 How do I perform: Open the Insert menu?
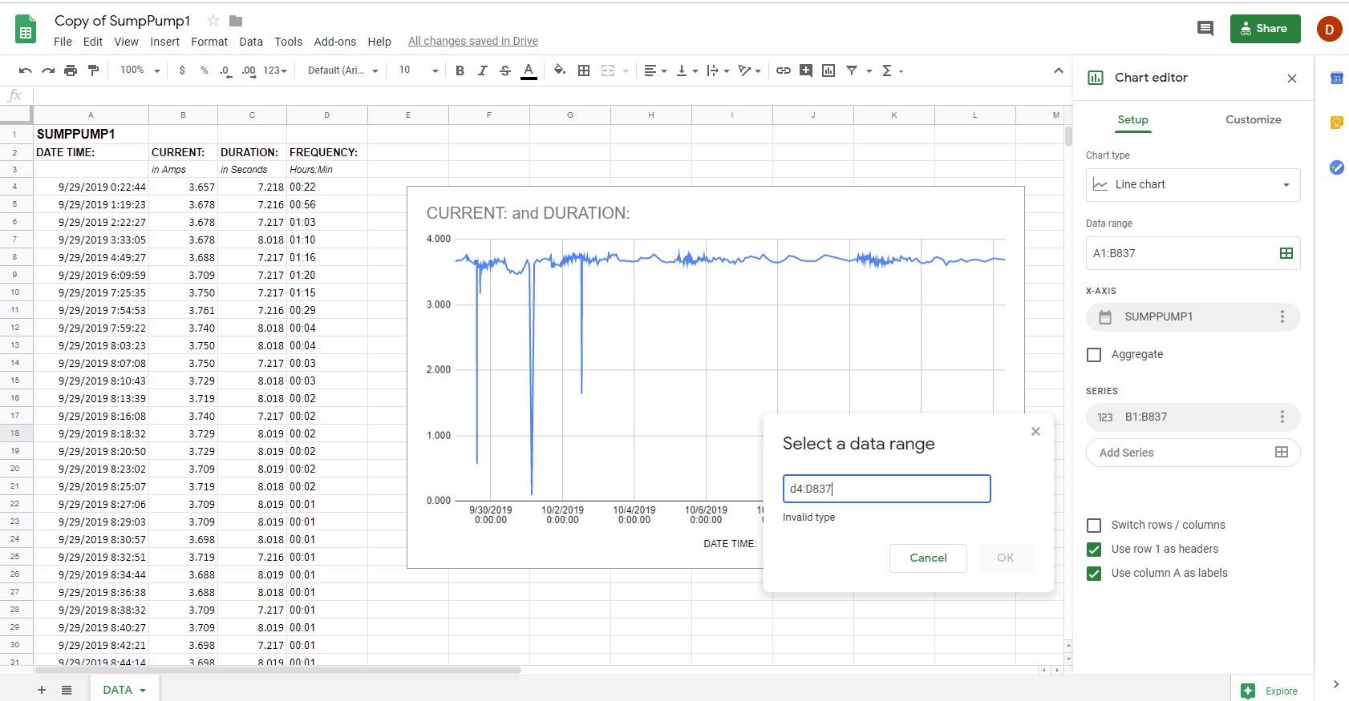click(x=164, y=42)
